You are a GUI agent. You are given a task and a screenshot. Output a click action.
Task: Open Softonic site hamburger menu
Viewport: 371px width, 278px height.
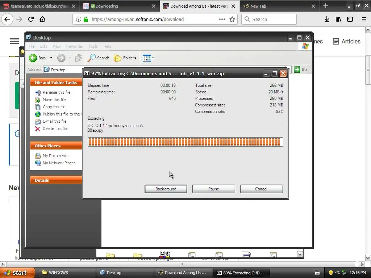tap(14, 41)
